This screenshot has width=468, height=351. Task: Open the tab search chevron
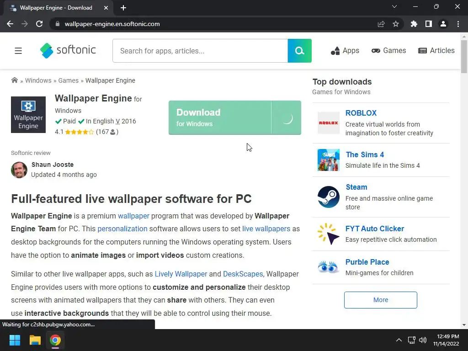pyautogui.click(x=394, y=6)
